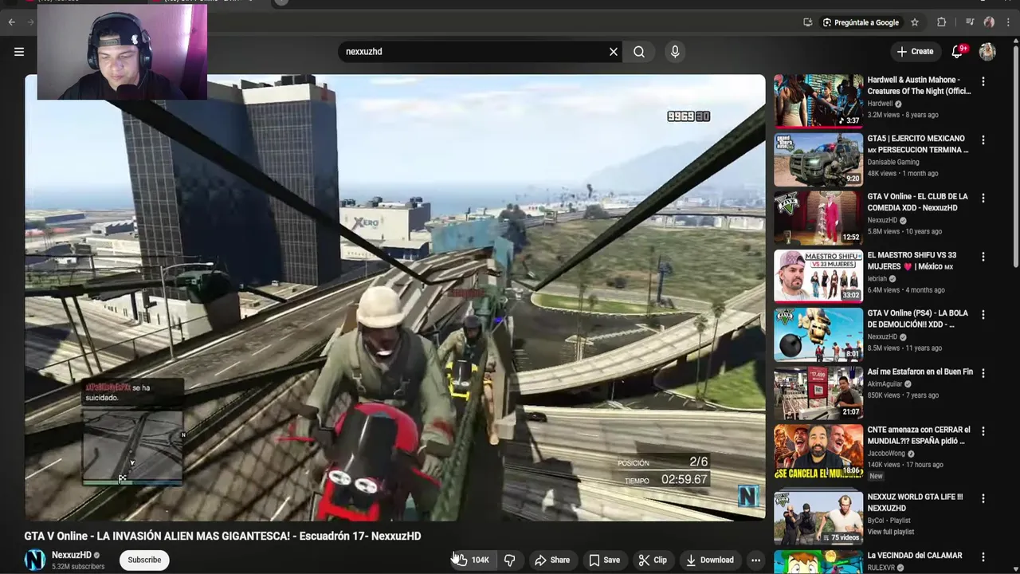1020x574 pixels.
Task: Open Hardwell Creatures Of The Night thumbnail
Action: click(x=818, y=100)
